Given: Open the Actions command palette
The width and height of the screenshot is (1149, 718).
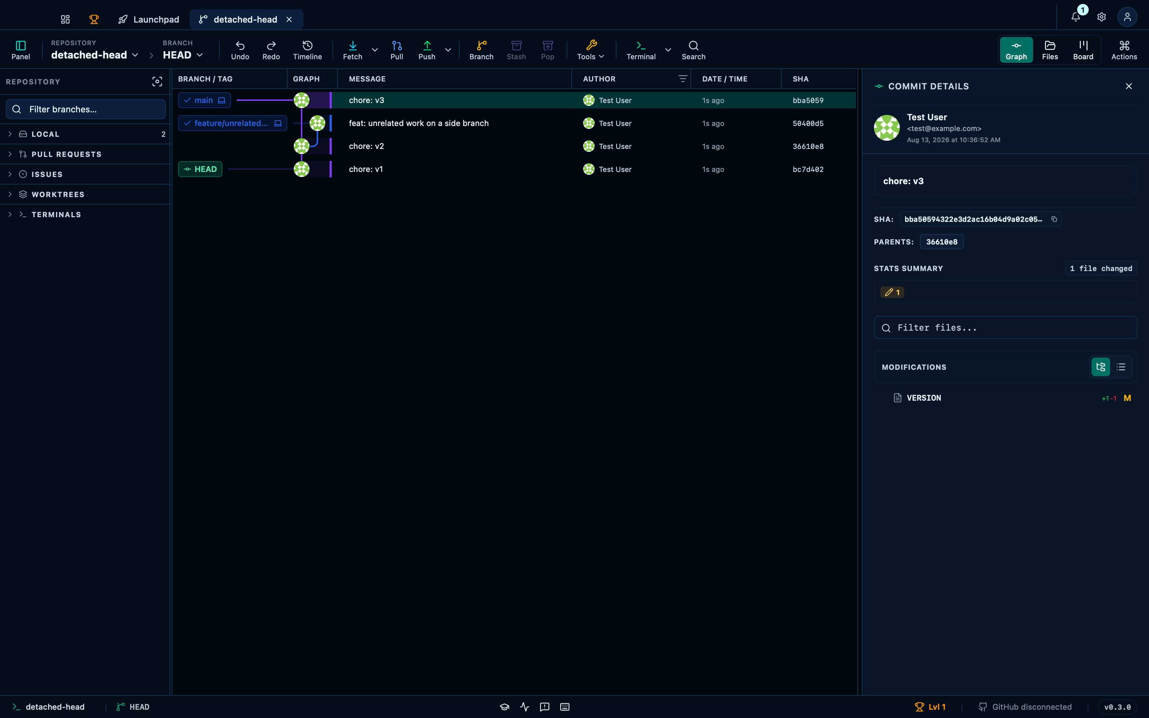Looking at the screenshot, I should tap(1124, 50).
